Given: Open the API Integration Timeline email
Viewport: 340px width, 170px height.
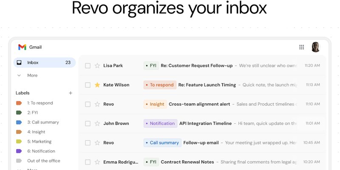Looking at the screenshot, I should click(x=206, y=124).
